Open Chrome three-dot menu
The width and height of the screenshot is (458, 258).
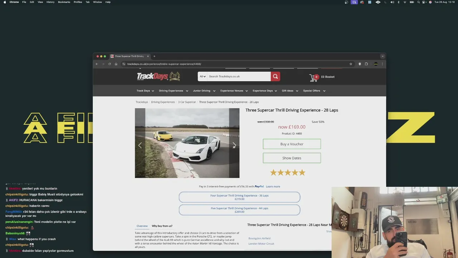[382, 64]
